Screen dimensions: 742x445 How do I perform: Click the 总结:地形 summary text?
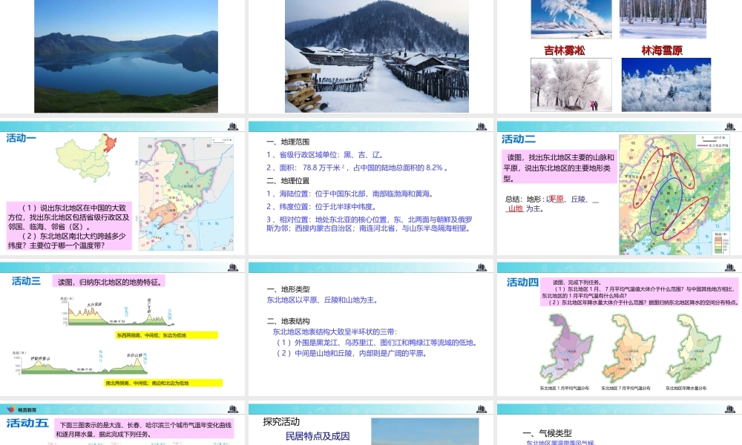pyautogui.click(x=552, y=204)
